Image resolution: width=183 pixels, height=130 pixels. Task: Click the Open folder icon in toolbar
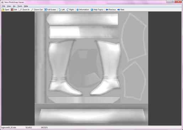tap(3, 10)
